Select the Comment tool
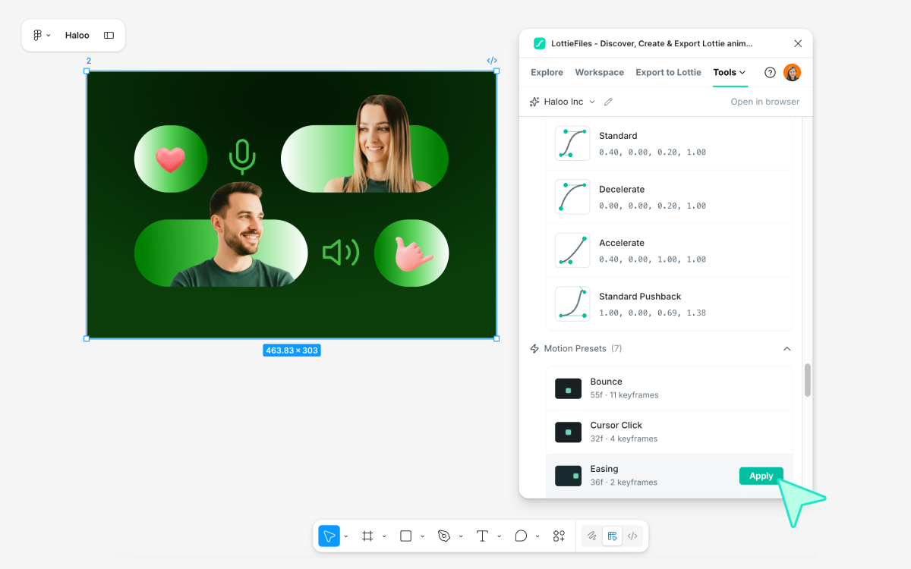The height and width of the screenshot is (569, 911). click(x=521, y=536)
